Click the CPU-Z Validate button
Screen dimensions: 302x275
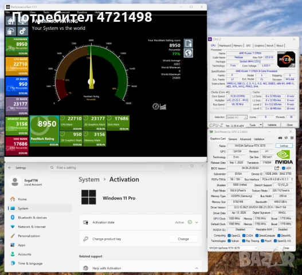pyautogui.click(x=272, y=125)
